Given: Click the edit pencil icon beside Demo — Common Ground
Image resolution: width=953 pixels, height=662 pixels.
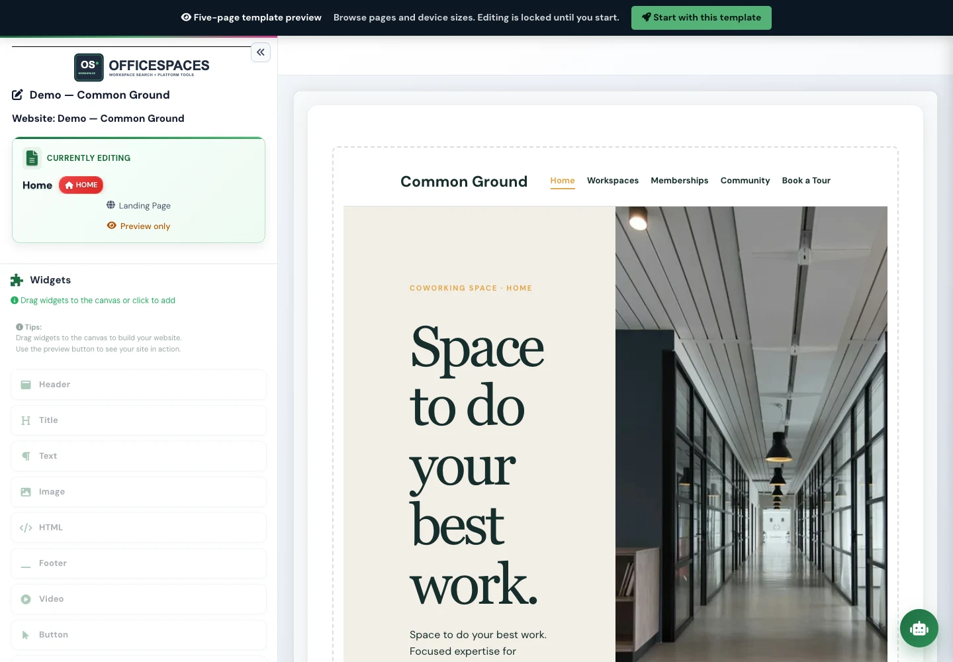Looking at the screenshot, I should pos(18,95).
